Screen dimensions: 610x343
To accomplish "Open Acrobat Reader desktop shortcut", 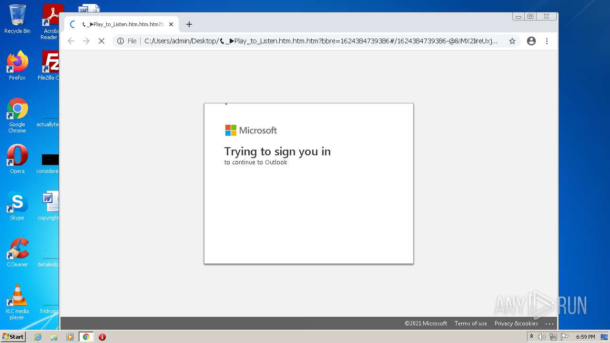I will 51,22.
